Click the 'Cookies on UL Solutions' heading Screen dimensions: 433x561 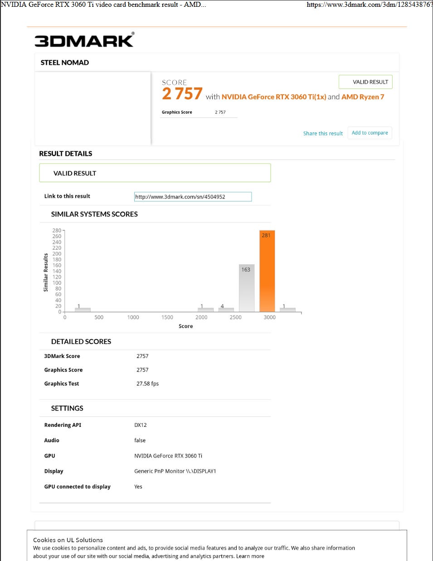tap(68, 540)
